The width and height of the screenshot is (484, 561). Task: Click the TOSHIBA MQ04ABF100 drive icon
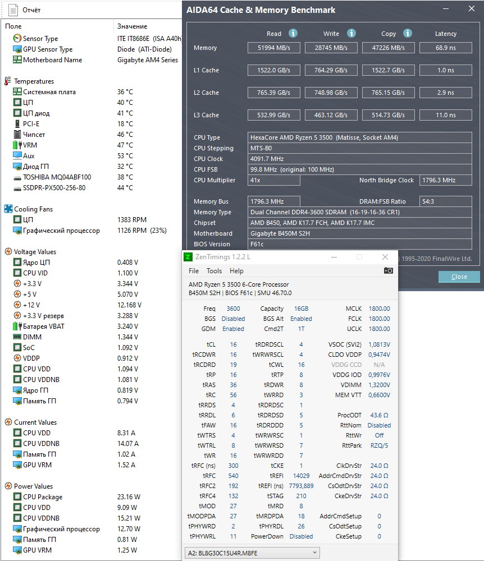point(17,177)
